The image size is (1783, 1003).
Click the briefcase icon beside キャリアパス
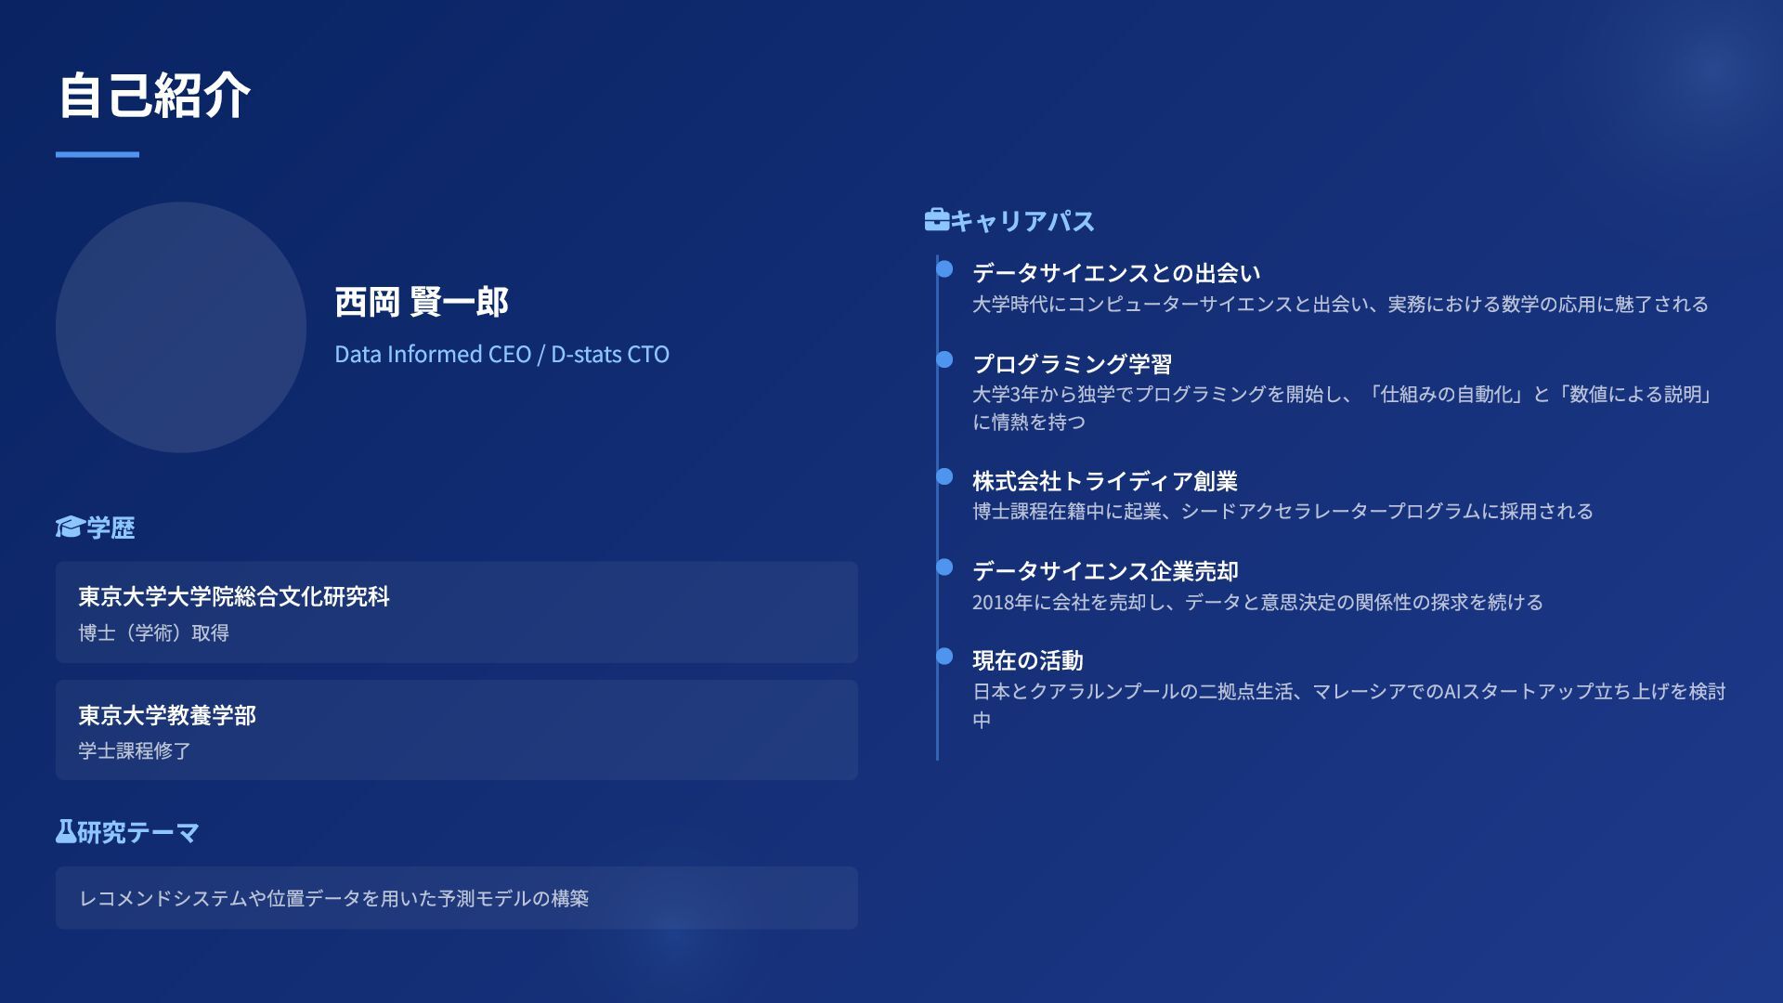936,220
